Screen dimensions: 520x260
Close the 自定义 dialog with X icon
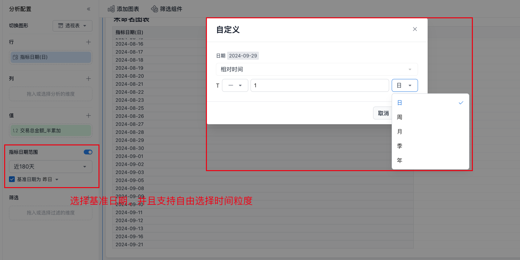point(415,29)
